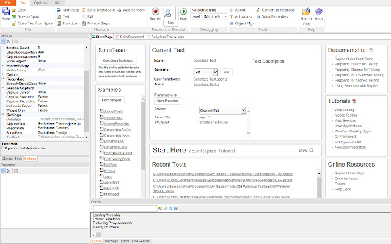This screenshot has height=244, width=391.
Task: Click Recent Tests vertical scrollbar
Action: click(319, 187)
